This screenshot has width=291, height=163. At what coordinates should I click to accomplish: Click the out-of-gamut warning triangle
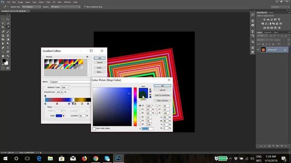(x=151, y=89)
